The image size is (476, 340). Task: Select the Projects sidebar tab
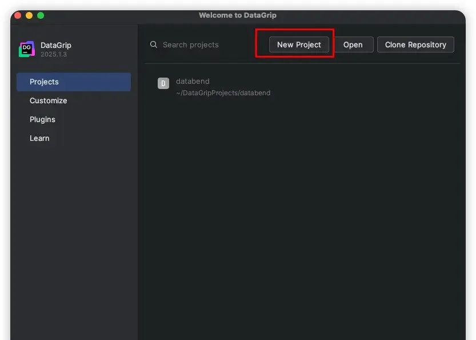[x=74, y=82]
